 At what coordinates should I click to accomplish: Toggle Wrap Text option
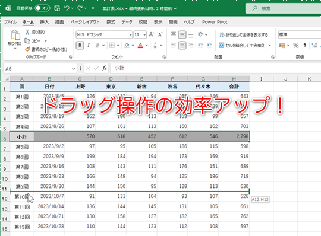pyautogui.click(x=244, y=35)
